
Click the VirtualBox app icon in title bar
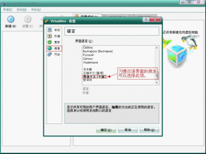coord(3,3)
